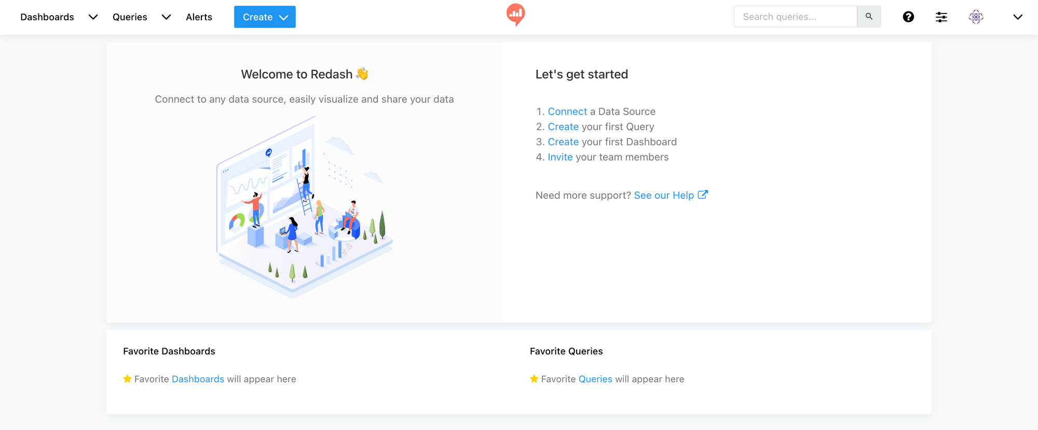The width and height of the screenshot is (1038, 430).
Task: Open the Alerts menu item
Action: click(x=199, y=17)
